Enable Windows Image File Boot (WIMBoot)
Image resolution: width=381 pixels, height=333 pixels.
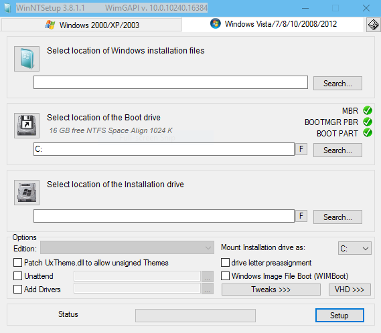coord(225,276)
